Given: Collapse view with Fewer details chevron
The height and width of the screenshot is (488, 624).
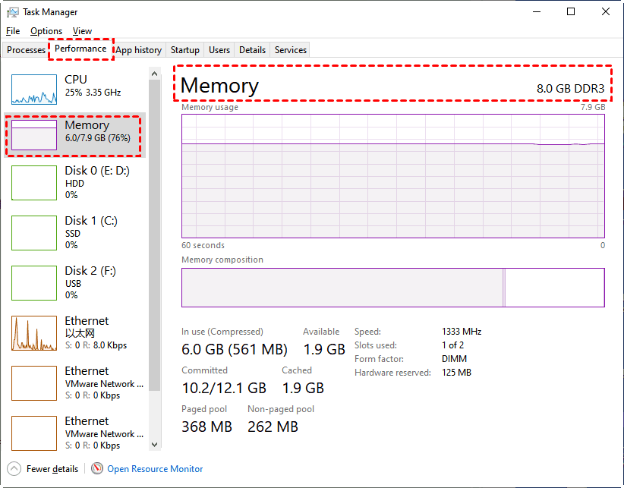Looking at the screenshot, I should (x=14, y=468).
